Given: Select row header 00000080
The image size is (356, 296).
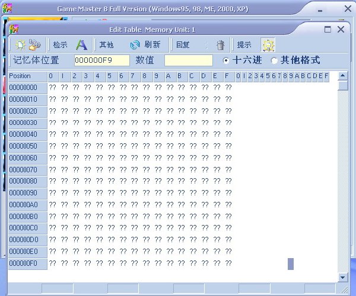Looking at the screenshot, I should click(28, 181).
